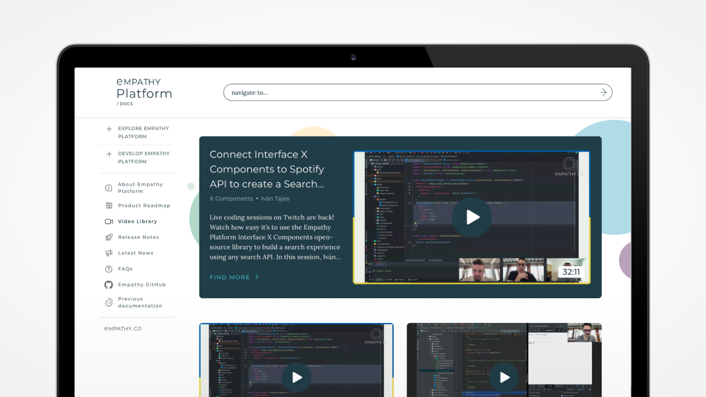This screenshot has height=397, width=706.
Task: Visit the Empathy GitHub link
Action: coord(142,285)
